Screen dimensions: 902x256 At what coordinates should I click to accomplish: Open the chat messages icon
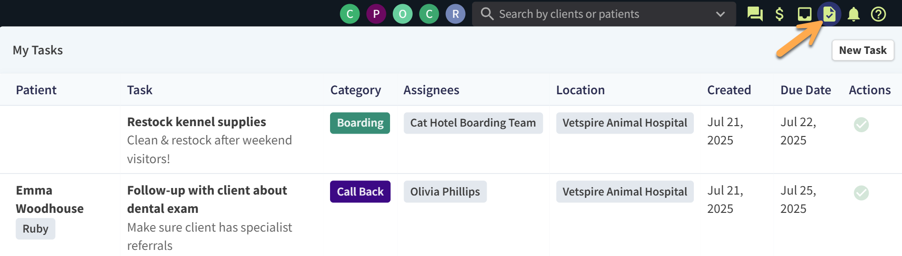(x=755, y=14)
